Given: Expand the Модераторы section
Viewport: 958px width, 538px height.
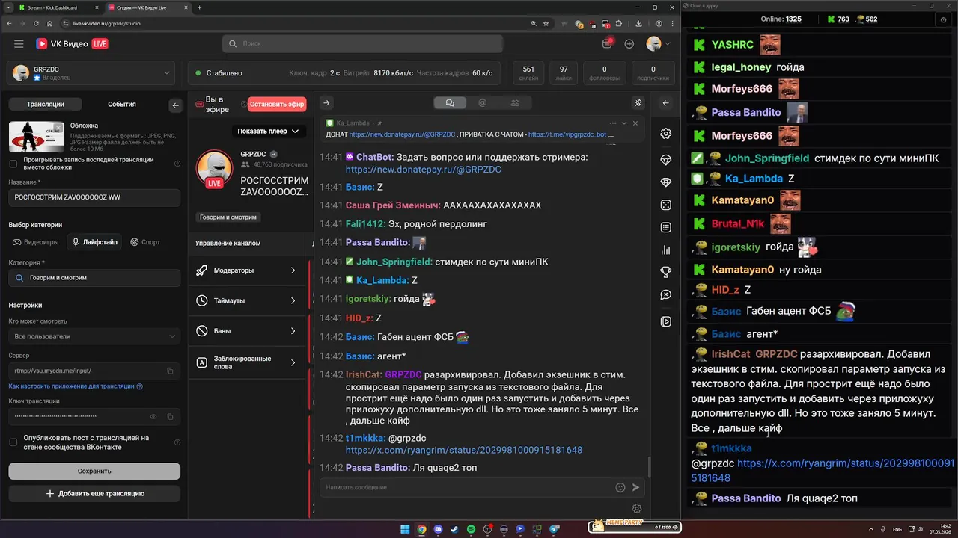Looking at the screenshot, I should pyautogui.click(x=247, y=270).
